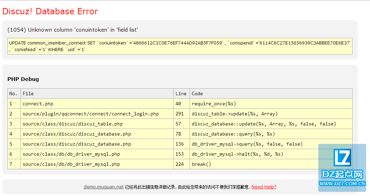Click row number 3 cell
Screen dimensions: 370x196
click(14, 124)
